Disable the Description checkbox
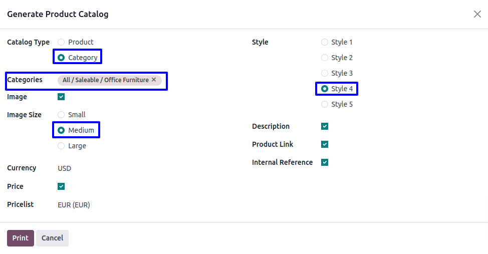The width and height of the screenshot is (488, 254). (x=325, y=126)
